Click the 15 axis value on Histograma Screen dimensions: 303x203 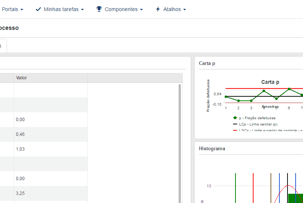pyautogui.click(x=209, y=186)
